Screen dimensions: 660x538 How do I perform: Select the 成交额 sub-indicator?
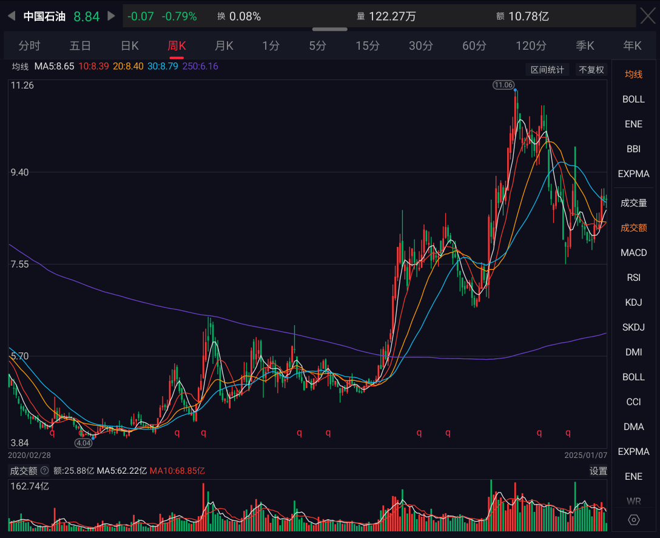(633, 227)
